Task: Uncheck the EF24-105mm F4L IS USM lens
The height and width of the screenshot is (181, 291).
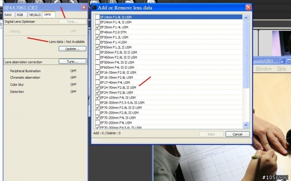Action: [x=97, y=97]
